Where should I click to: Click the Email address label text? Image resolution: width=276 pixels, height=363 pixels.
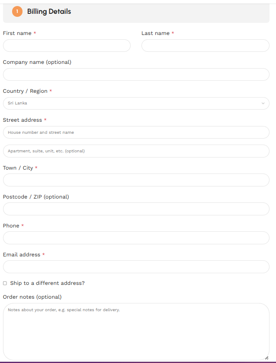22,255
